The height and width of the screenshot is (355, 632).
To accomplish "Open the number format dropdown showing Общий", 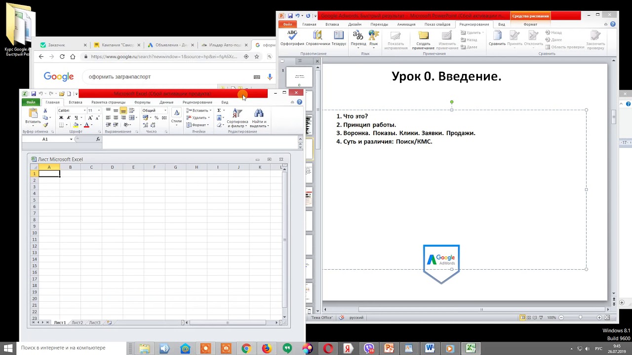I will [x=165, y=110].
